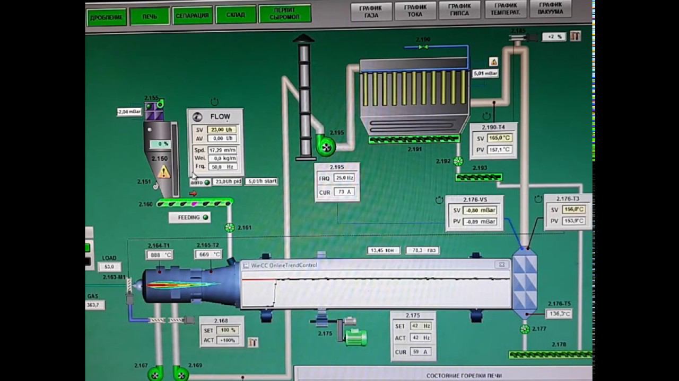The width and height of the screenshot is (679, 381).
Task: Click the 78,3 газ value
Action: [423, 250]
